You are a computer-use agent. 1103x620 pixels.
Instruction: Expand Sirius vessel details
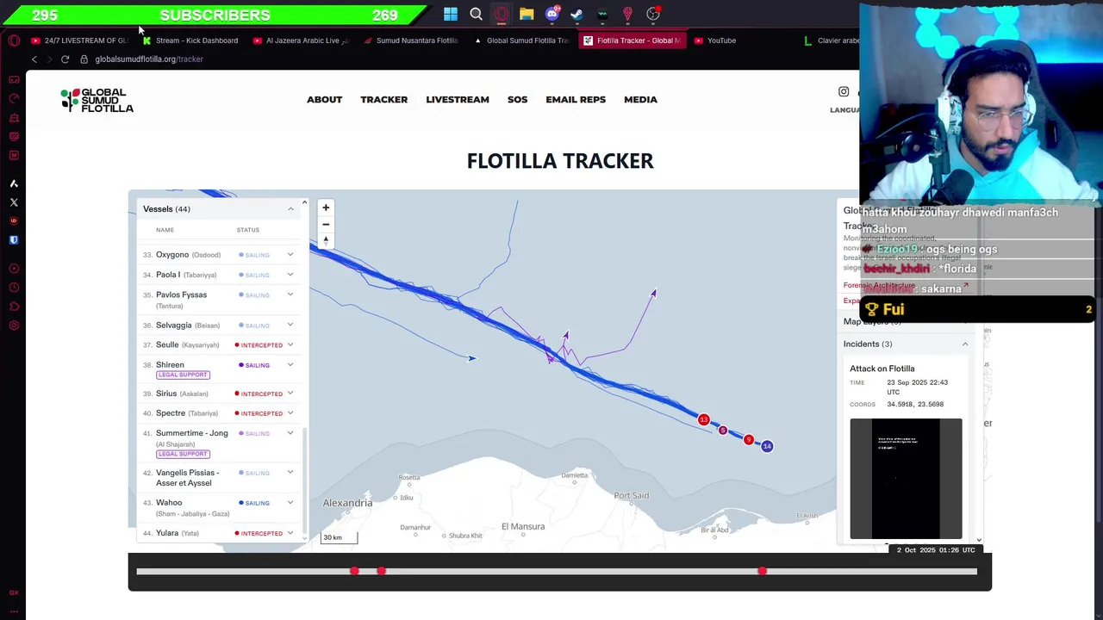(290, 394)
